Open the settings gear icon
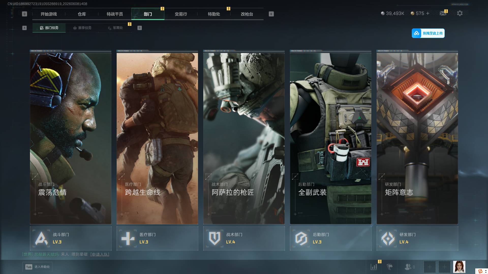 [460, 13]
